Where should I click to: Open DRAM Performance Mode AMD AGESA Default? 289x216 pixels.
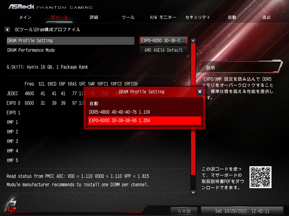point(163,50)
